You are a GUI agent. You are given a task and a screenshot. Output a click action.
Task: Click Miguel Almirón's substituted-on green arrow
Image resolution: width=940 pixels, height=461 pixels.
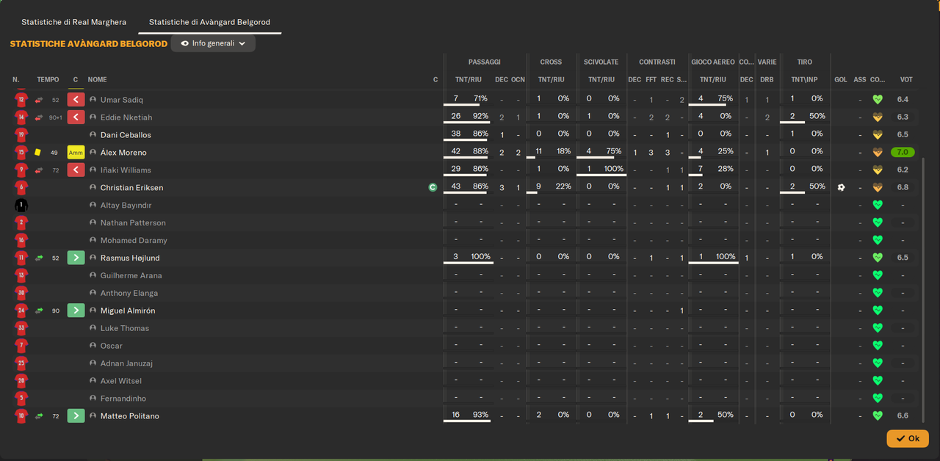[x=76, y=311]
